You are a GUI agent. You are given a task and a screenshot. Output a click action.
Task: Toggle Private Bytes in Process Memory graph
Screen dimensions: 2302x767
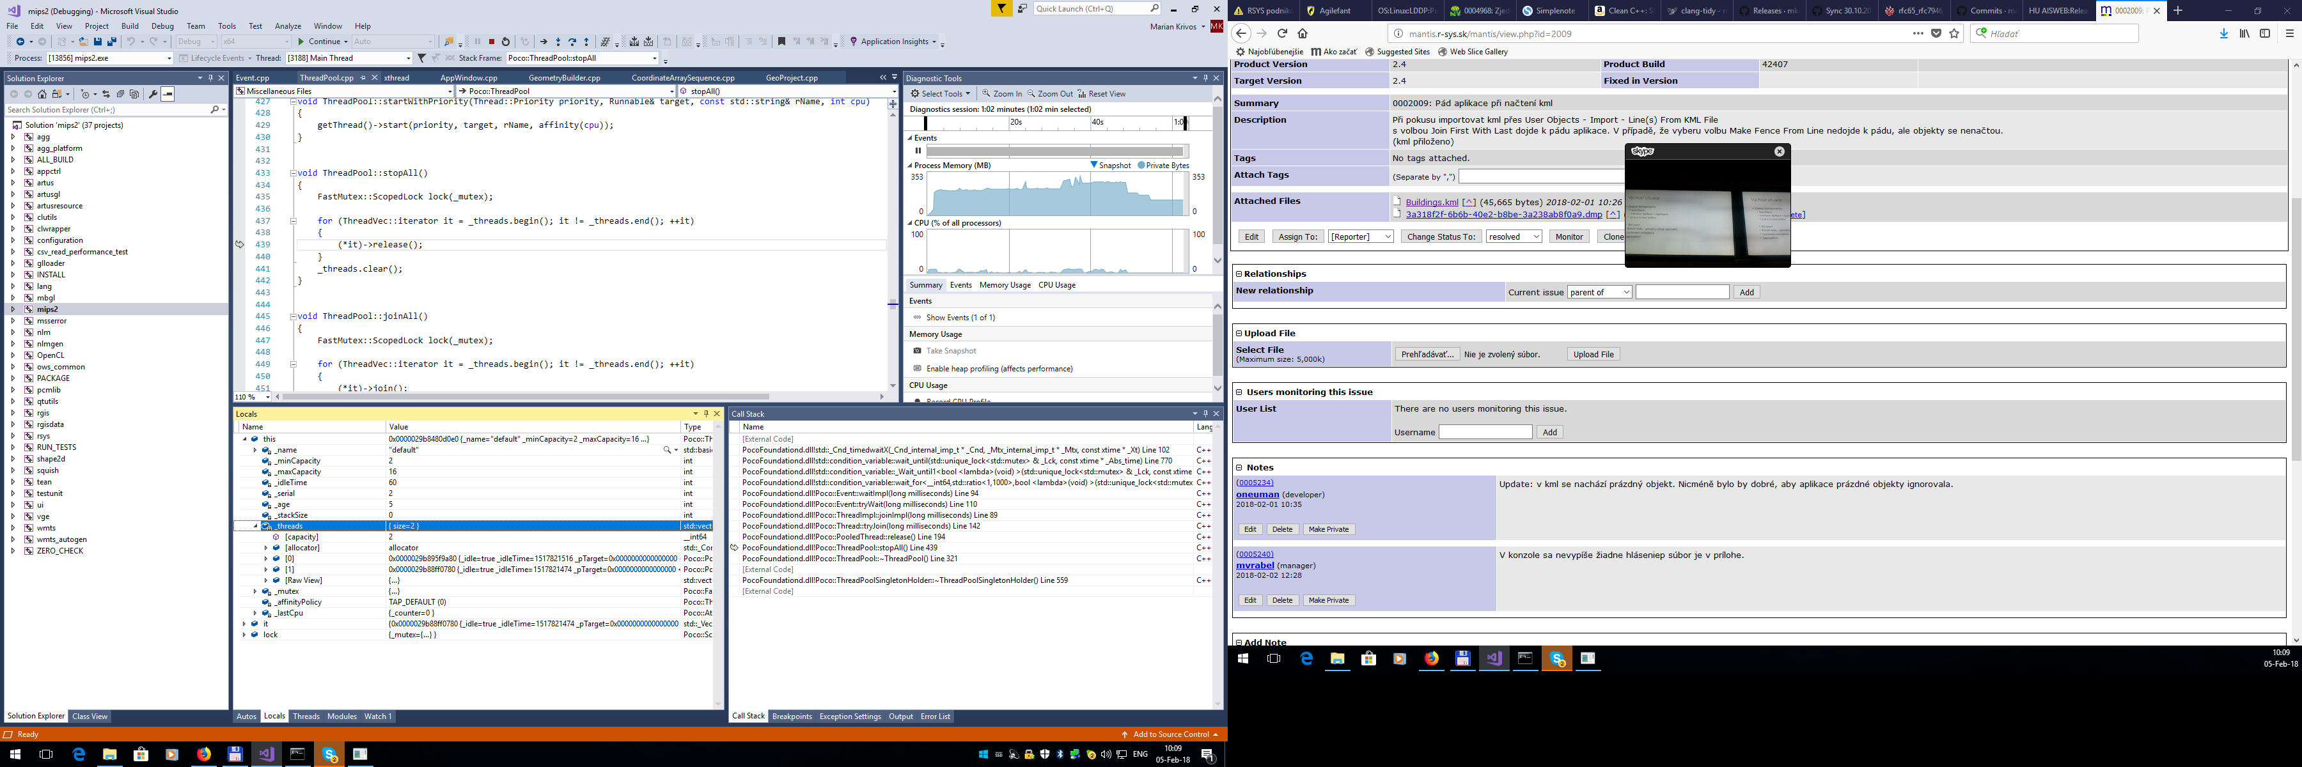tap(1164, 165)
